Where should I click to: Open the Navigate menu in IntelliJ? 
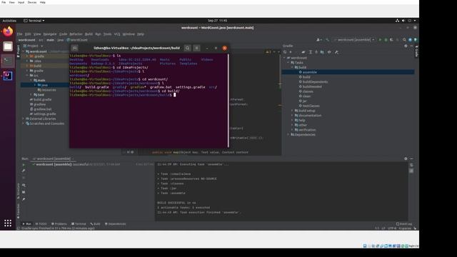coord(50,34)
